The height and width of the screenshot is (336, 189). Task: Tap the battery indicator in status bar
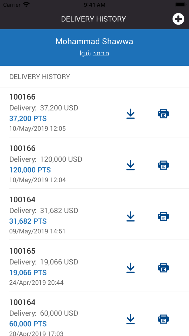180,5
